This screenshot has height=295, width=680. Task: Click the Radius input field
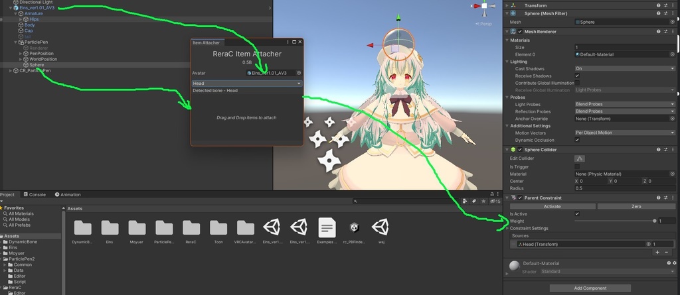(x=625, y=188)
